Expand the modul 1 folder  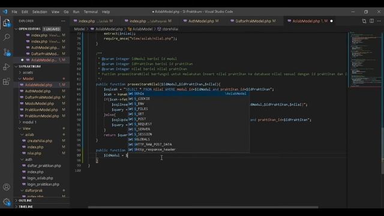pyautogui.click(x=29, y=122)
